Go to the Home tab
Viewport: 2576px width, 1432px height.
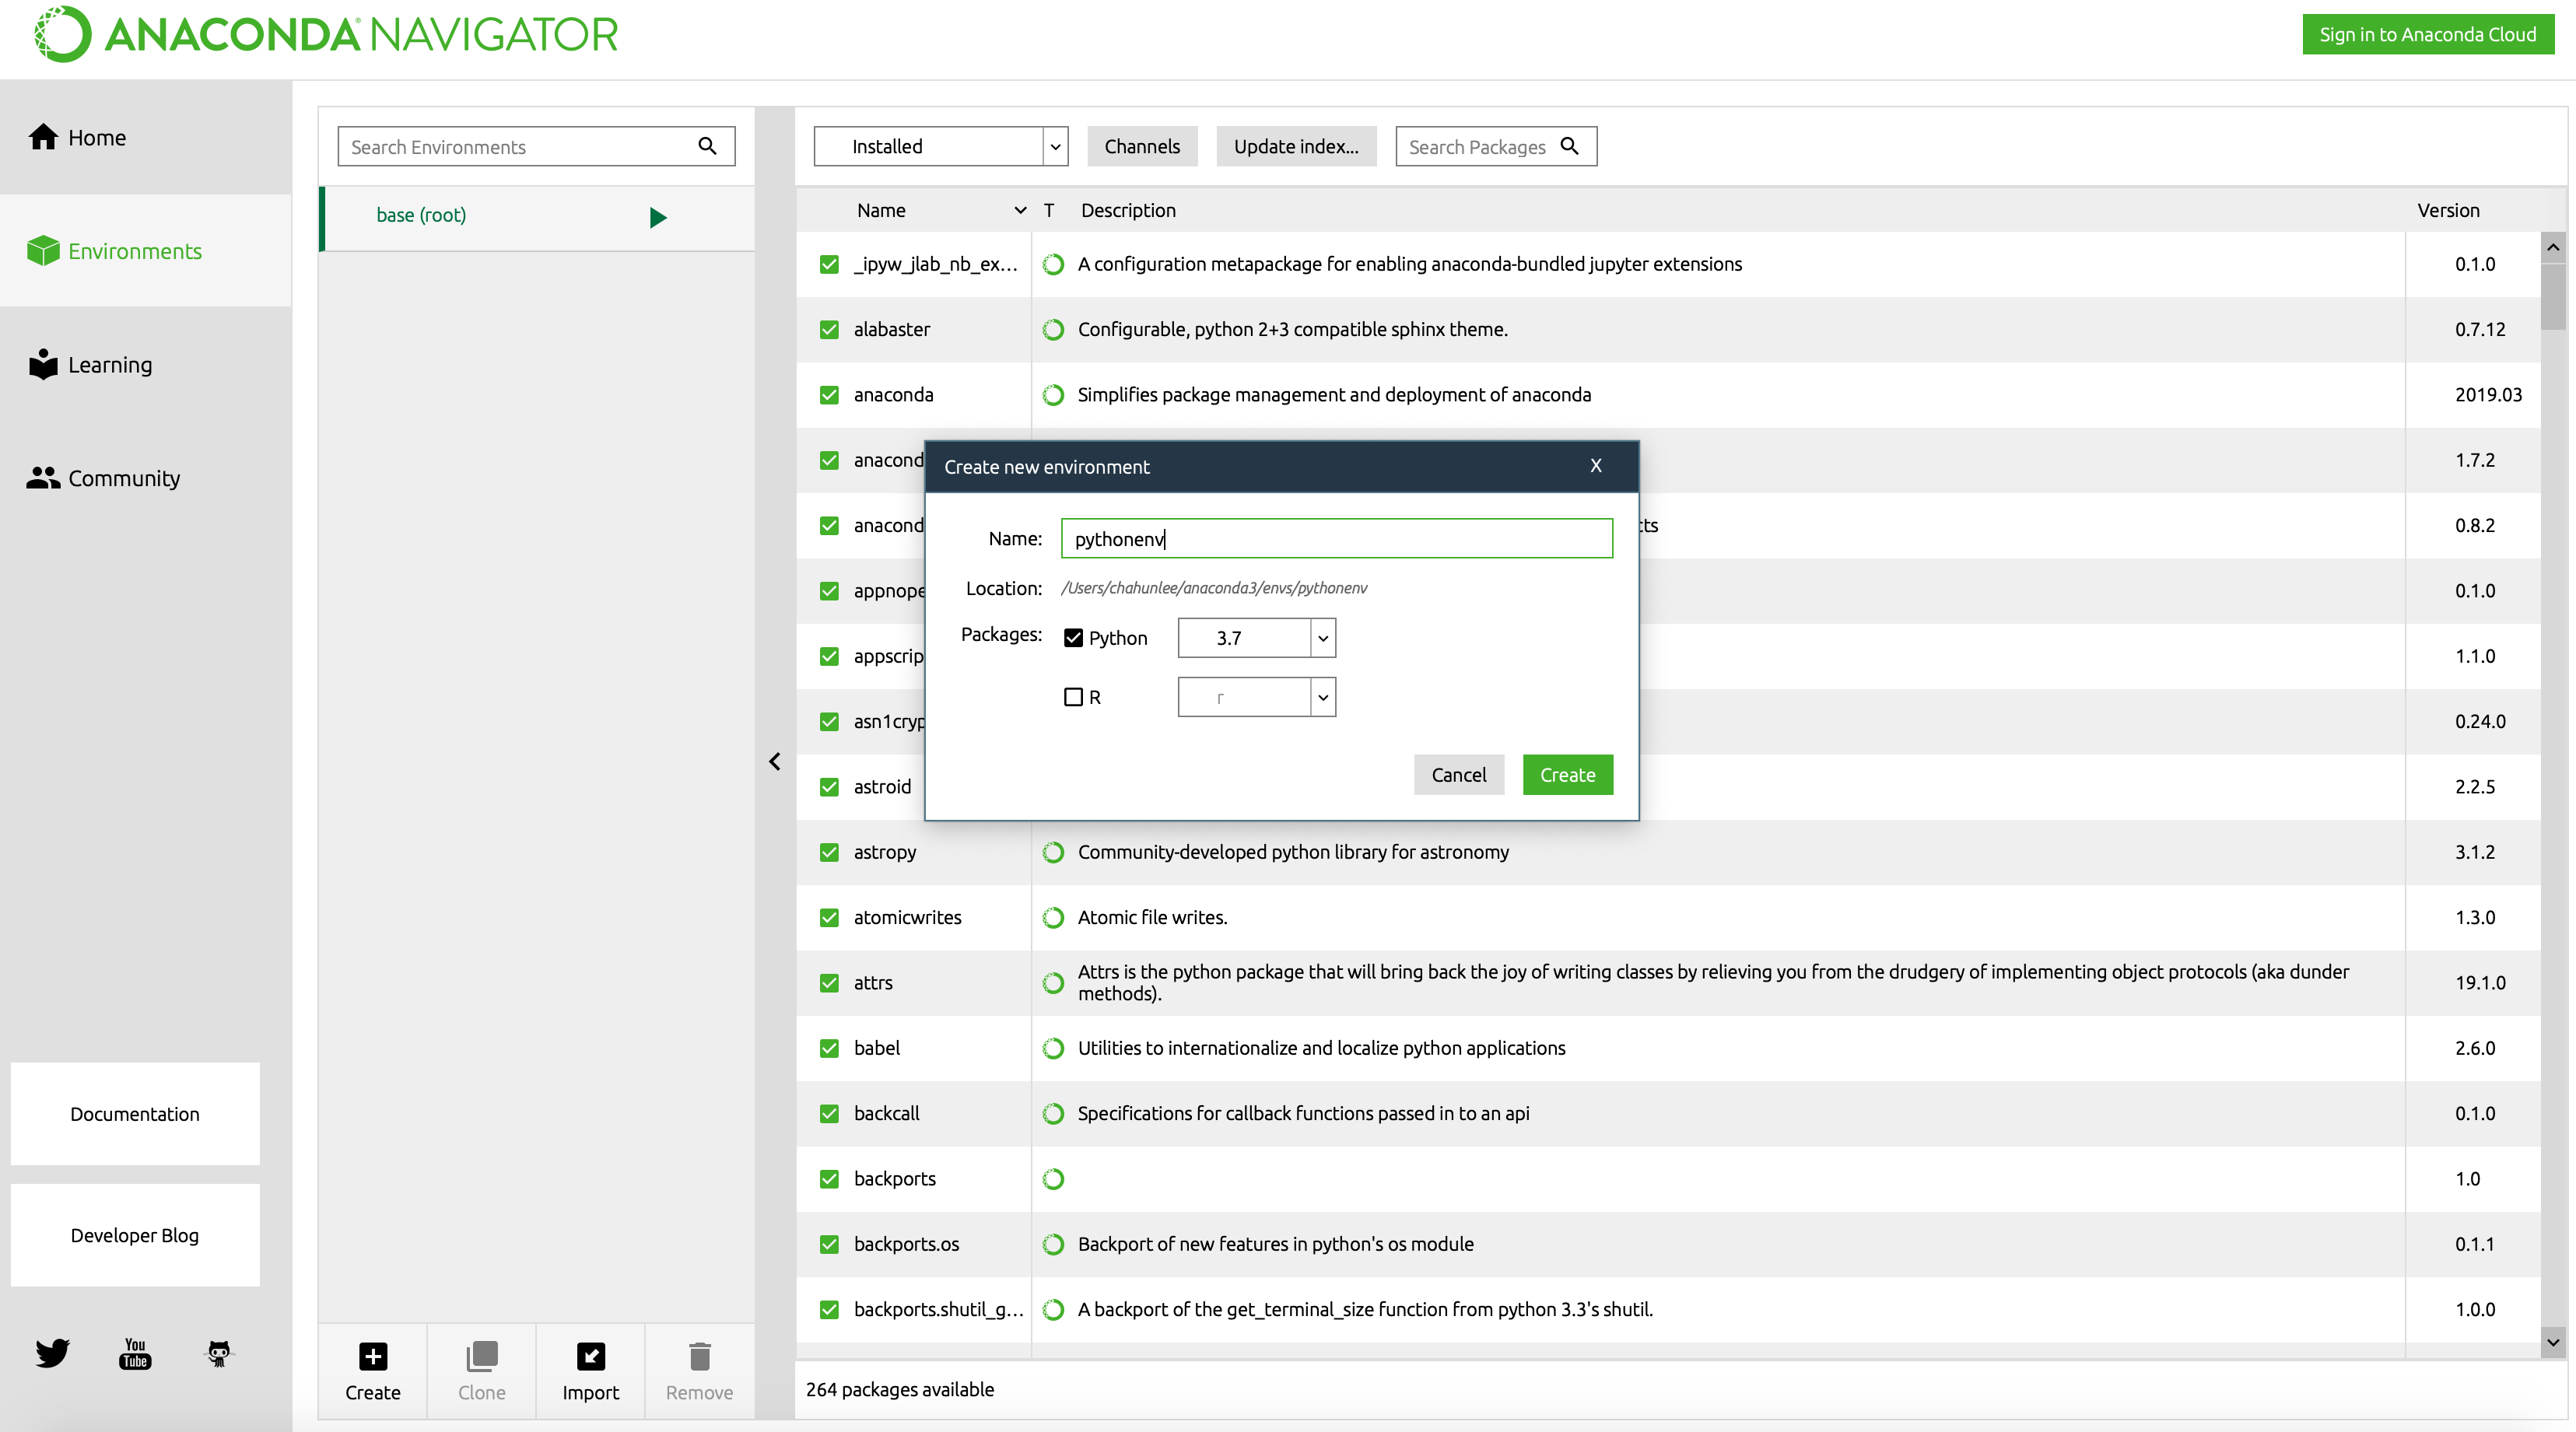(146, 137)
